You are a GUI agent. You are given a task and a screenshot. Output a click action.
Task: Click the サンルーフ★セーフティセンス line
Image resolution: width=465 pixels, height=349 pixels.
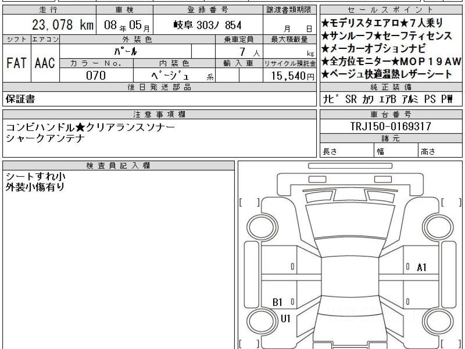[387, 36]
